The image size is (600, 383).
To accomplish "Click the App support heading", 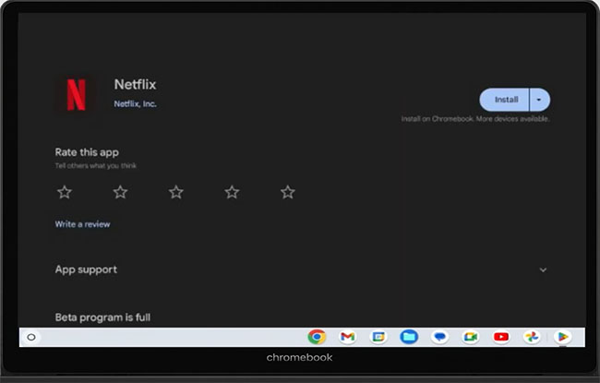I will pyautogui.click(x=86, y=269).
